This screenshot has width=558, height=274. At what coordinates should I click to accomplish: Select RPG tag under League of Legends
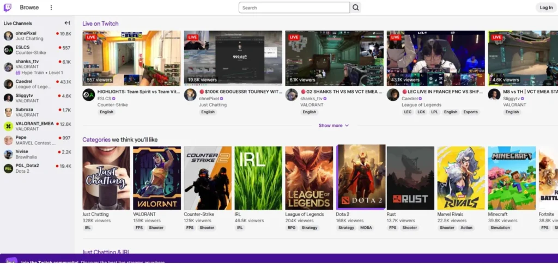click(x=292, y=228)
